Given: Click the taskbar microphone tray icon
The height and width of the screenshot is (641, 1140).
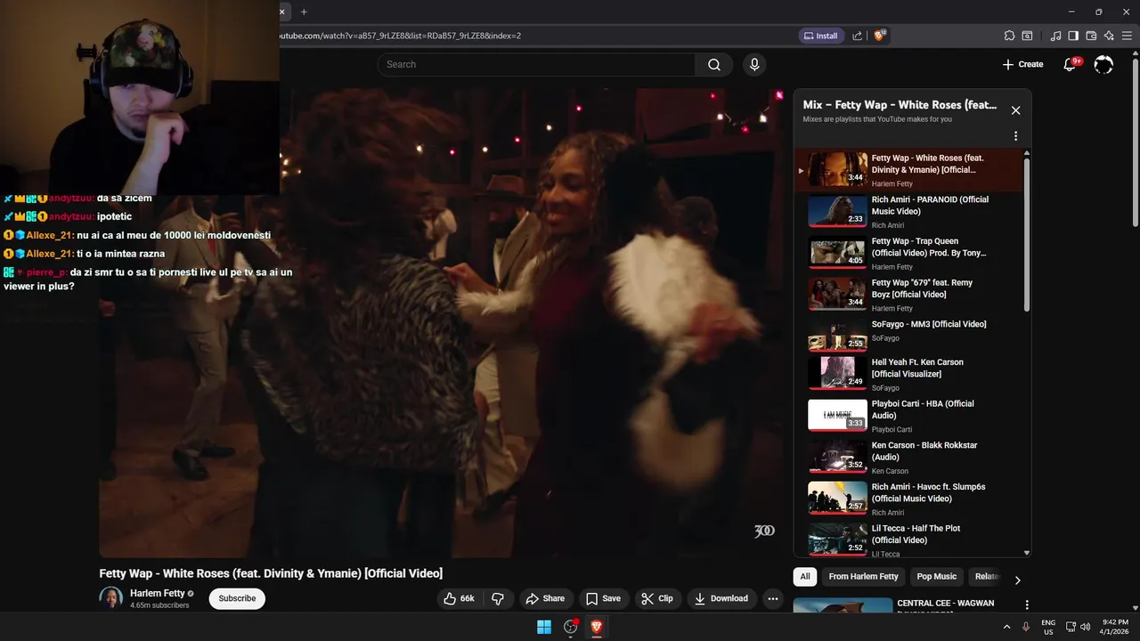Looking at the screenshot, I should 1026,627.
